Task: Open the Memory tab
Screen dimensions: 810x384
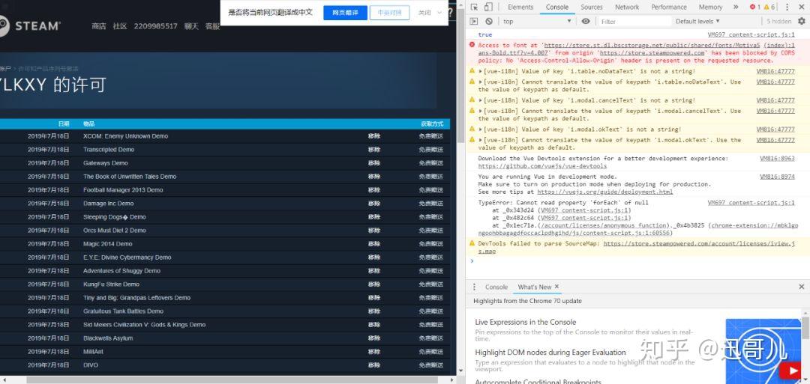Action: point(710,7)
